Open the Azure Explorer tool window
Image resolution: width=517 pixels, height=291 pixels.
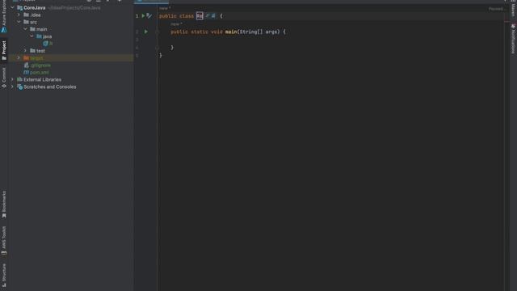click(3, 16)
